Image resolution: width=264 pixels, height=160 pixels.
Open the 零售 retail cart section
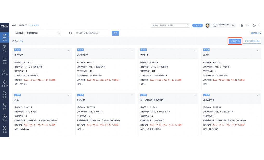click(x=4, y=106)
